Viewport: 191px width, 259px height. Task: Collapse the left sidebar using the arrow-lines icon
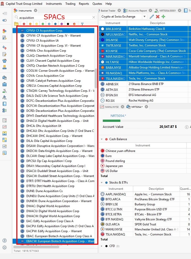coord(5,13)
